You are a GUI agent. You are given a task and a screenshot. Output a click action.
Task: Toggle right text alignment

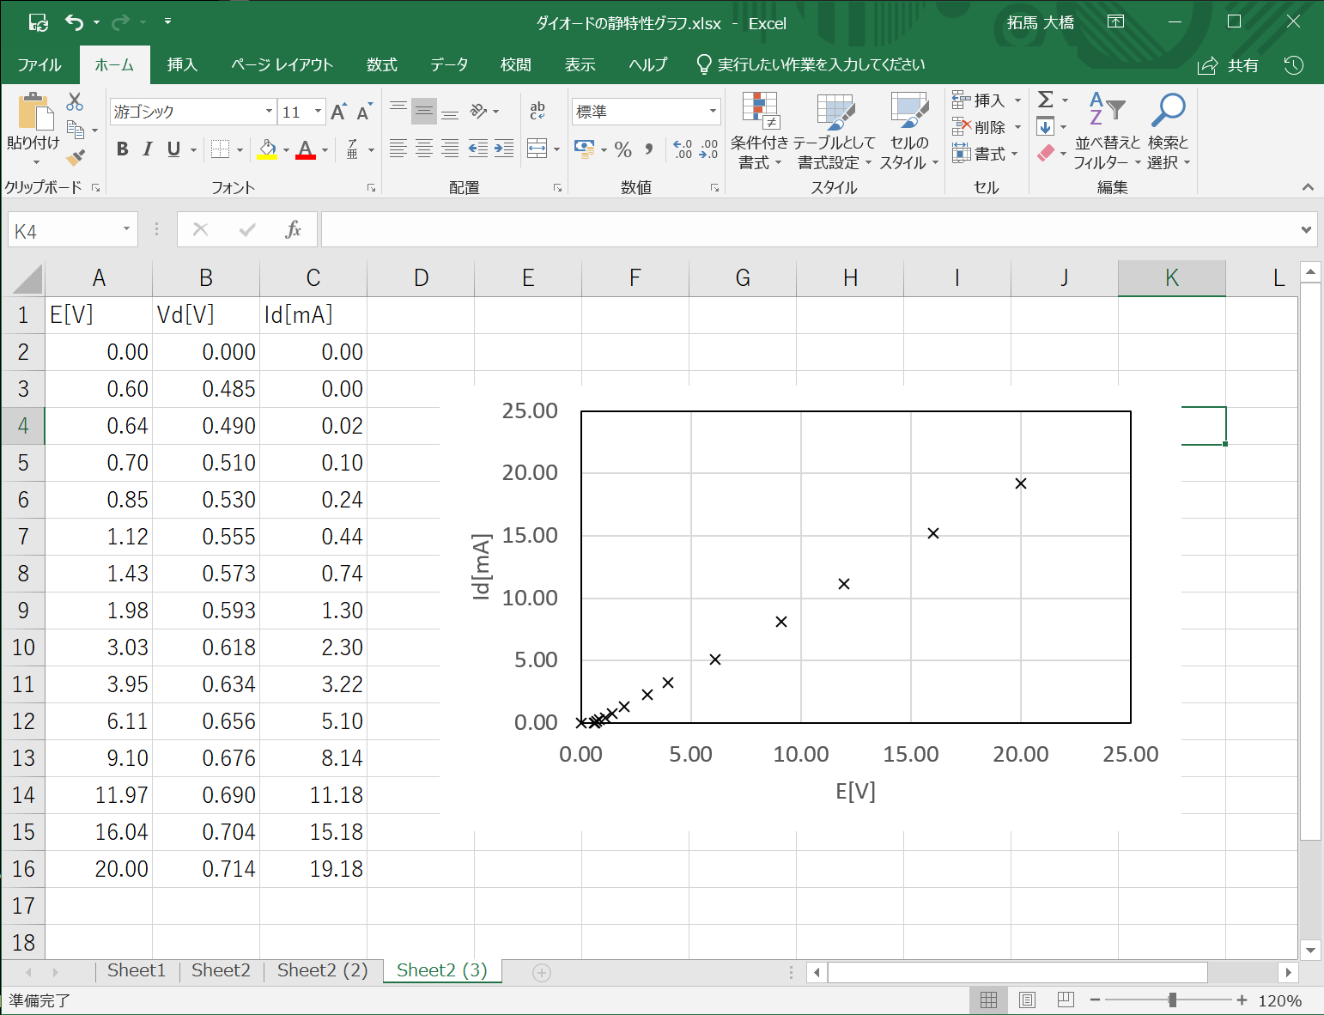click(x=450, y=149)
